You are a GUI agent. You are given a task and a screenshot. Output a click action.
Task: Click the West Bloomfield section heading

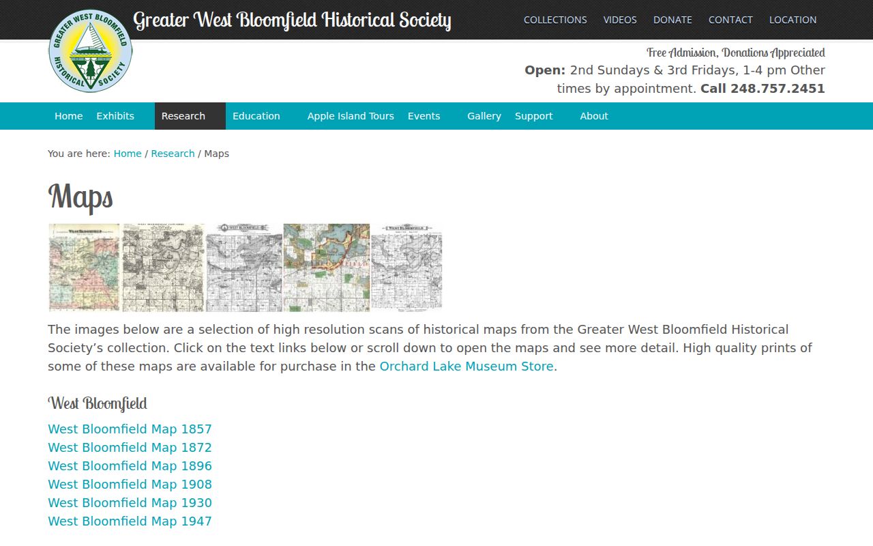(x=98, y=403)
